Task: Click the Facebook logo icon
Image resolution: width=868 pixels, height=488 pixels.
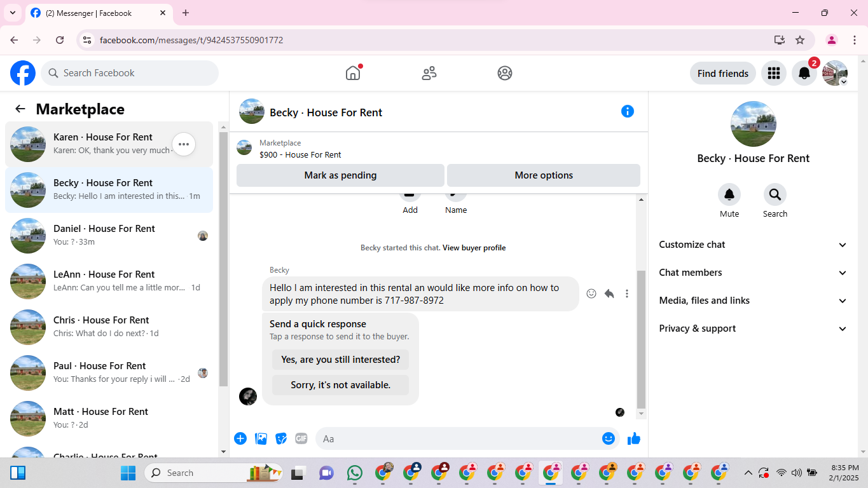Action: click(x=23, y=73)
